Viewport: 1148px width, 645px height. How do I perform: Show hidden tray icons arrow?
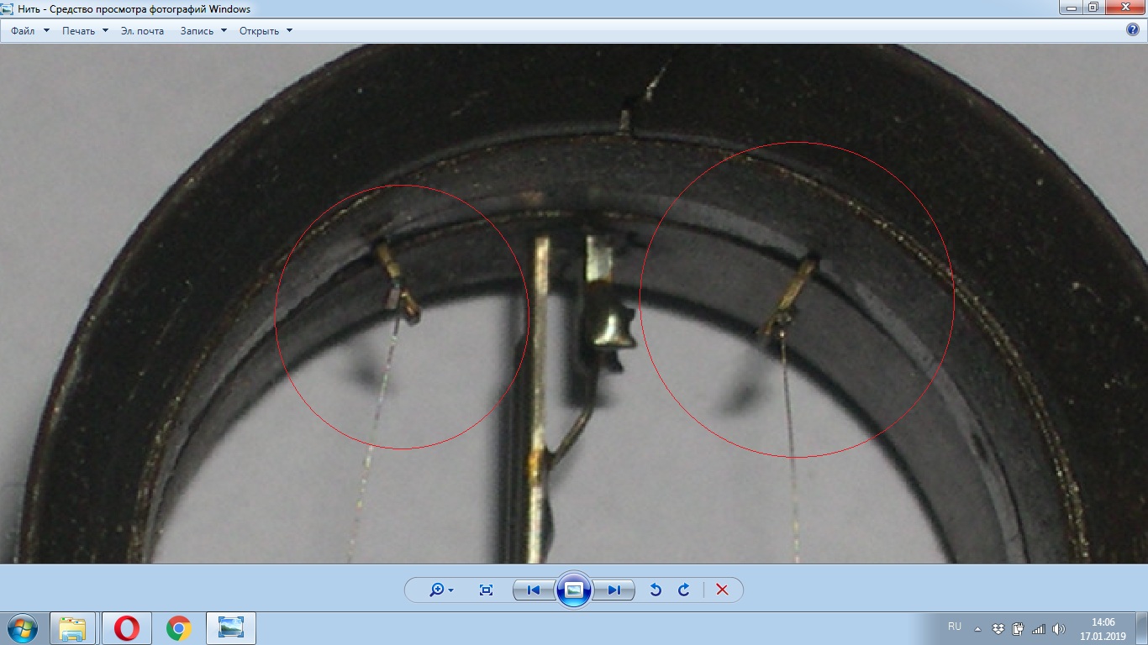977,628
